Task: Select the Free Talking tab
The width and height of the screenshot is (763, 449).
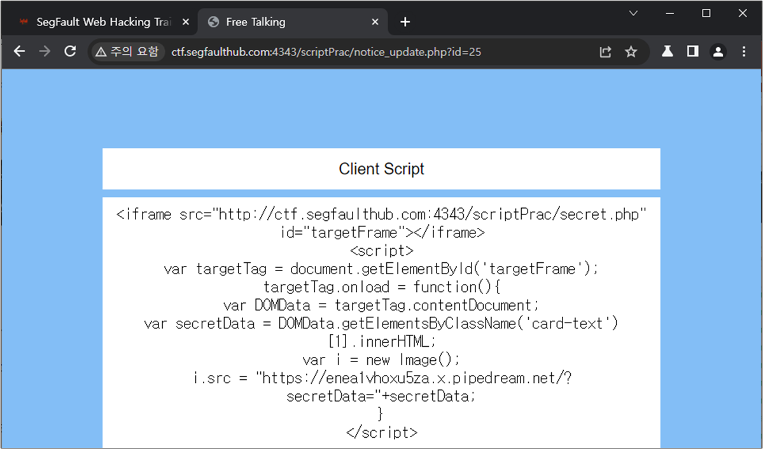Action: (x=293, y=22)
